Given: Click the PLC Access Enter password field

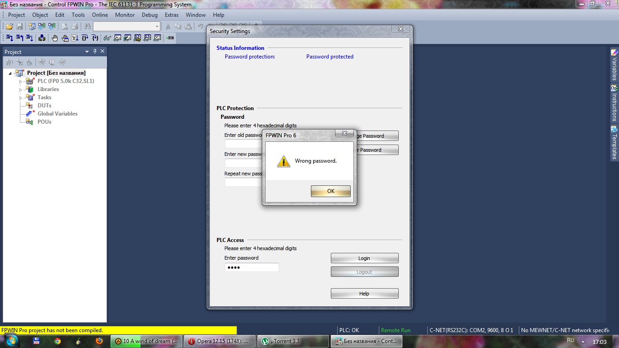Looking at the screenshot, I should [x=252, y=267].
